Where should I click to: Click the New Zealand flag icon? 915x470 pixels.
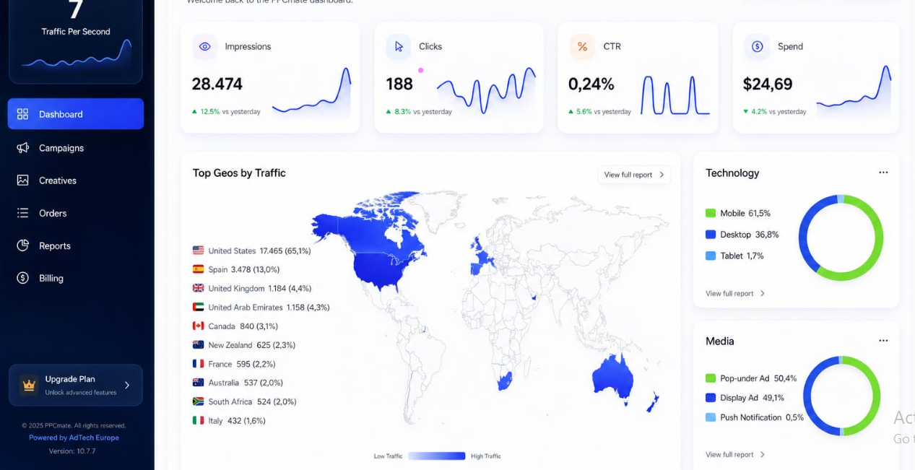(198, 345)
